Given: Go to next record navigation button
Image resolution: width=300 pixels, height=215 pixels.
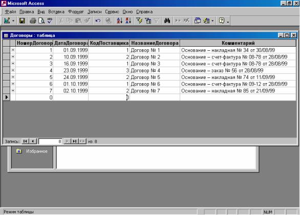Looking at the screenshot, I should coord(67,141).
